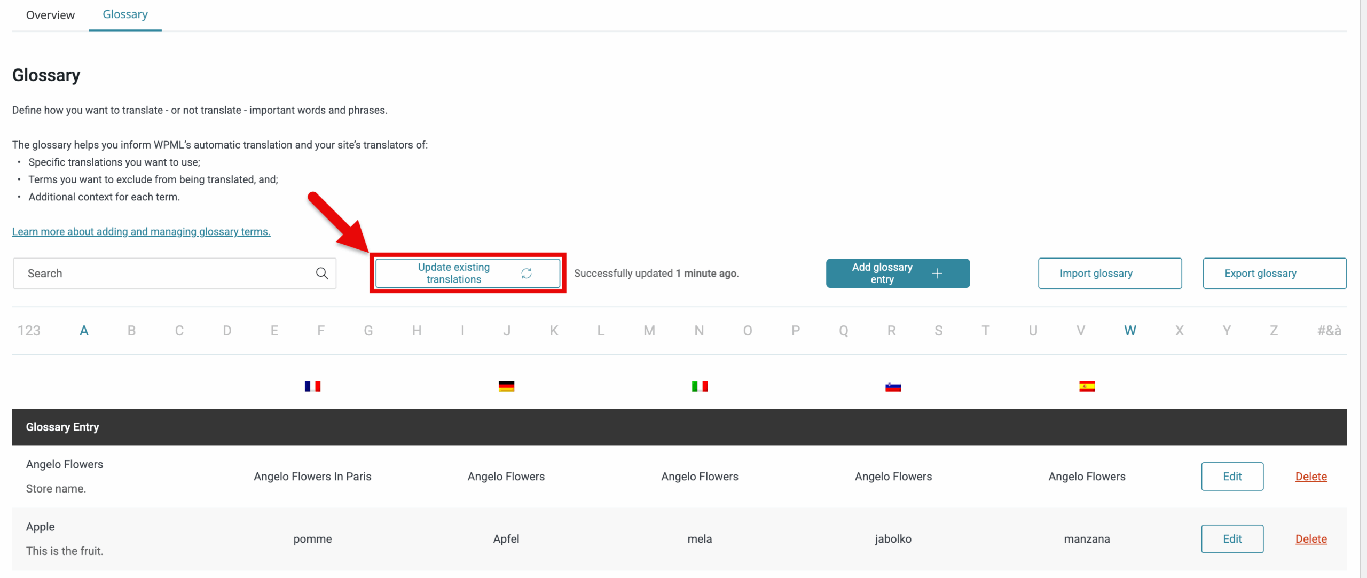
Task: Click the Spanish flag column header
Action: tap(1087, 386)
